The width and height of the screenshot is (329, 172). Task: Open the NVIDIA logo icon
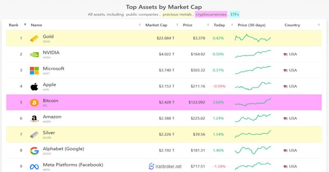34,55
